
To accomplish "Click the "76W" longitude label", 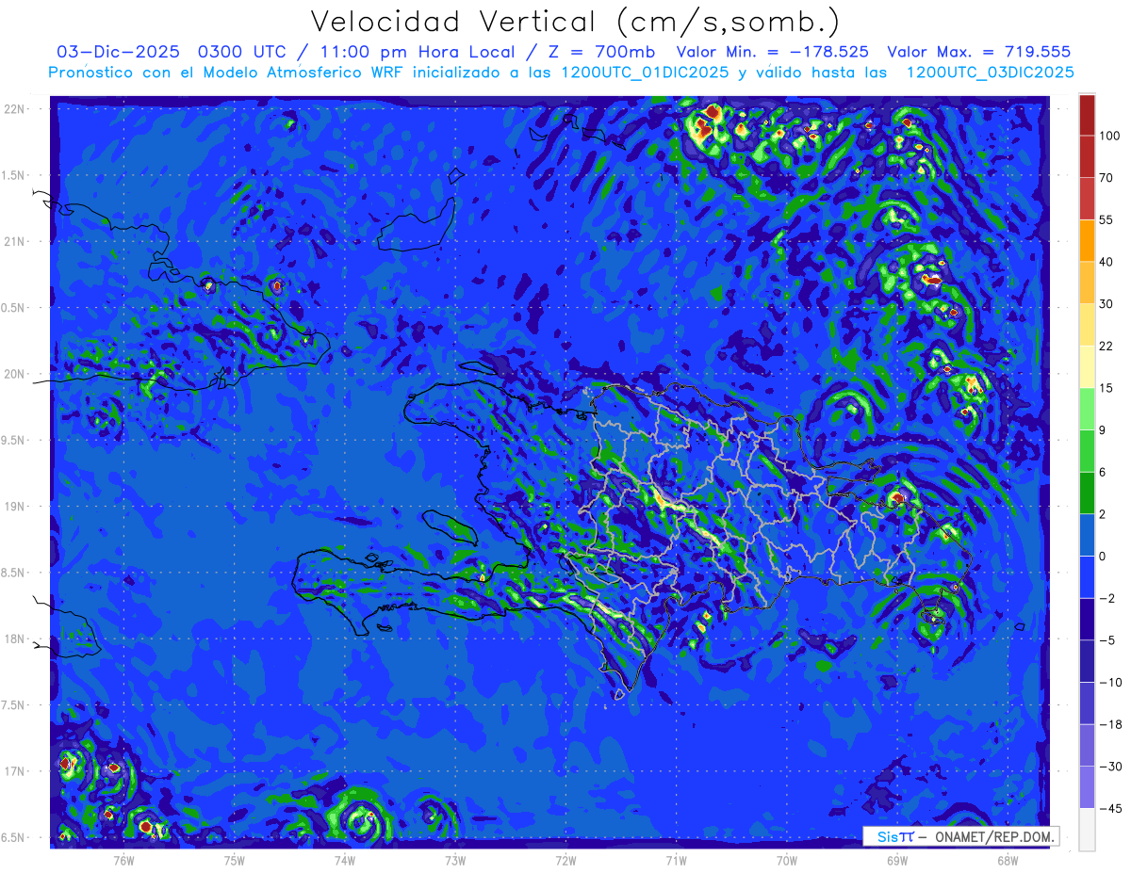I will (x=123, y=860).
